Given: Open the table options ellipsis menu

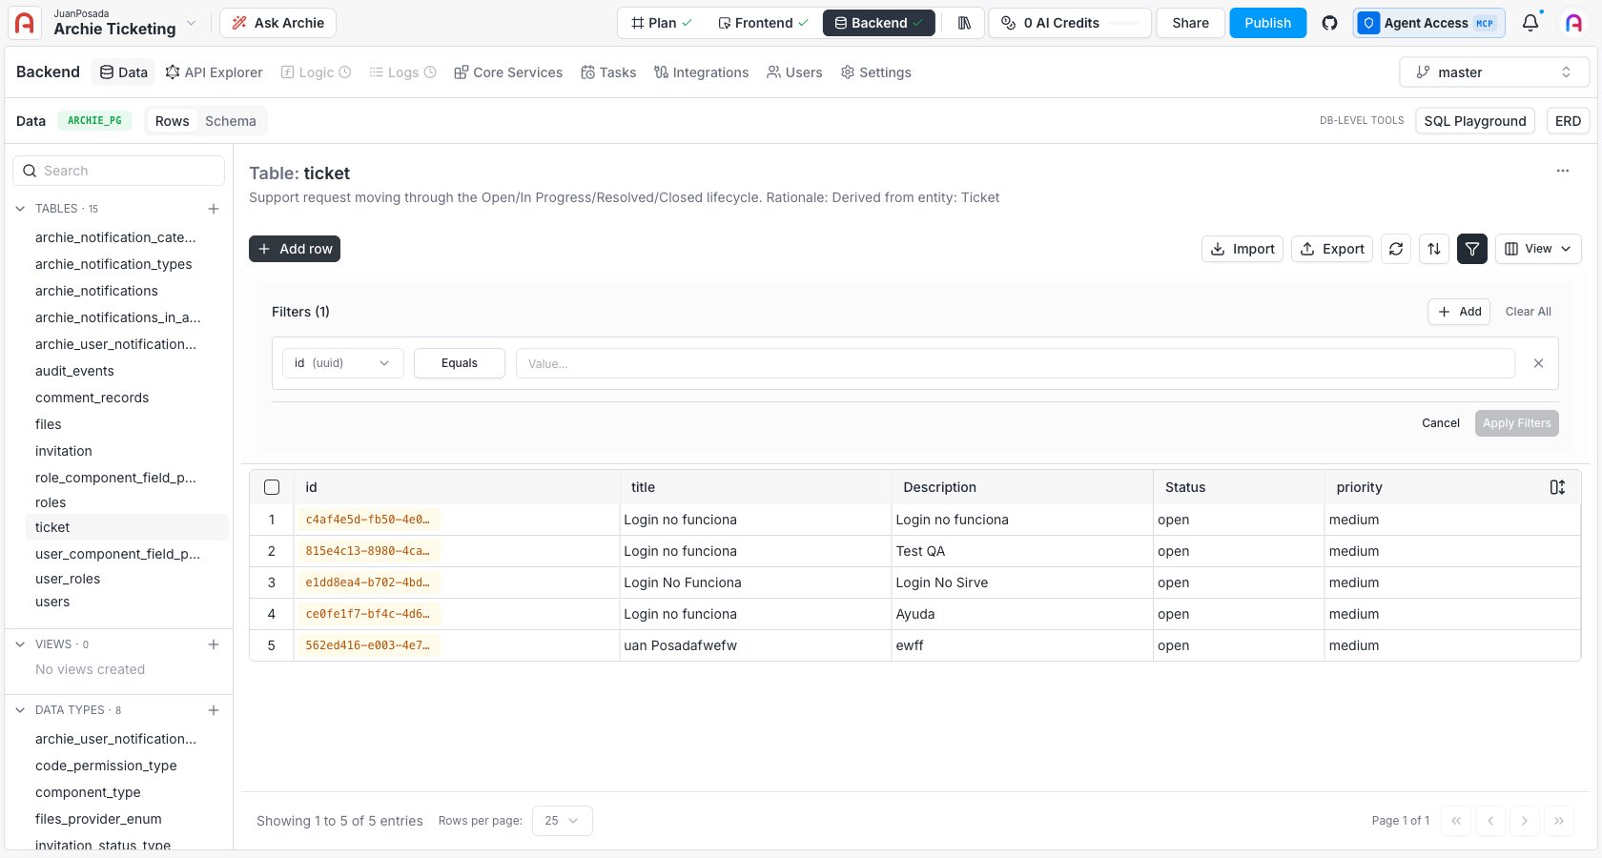Looking at the screenshot, I should (1563, 171).
